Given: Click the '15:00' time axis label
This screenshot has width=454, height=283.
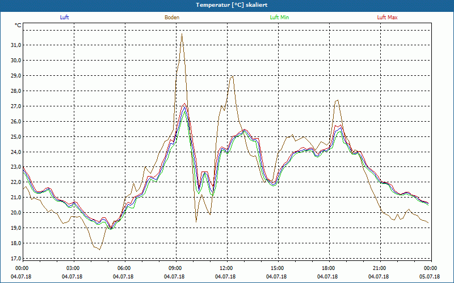Looking at the screenshot, I should [x=278, y=268].
